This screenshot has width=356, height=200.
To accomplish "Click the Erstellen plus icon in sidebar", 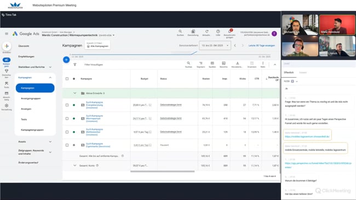I will (7, 46).
